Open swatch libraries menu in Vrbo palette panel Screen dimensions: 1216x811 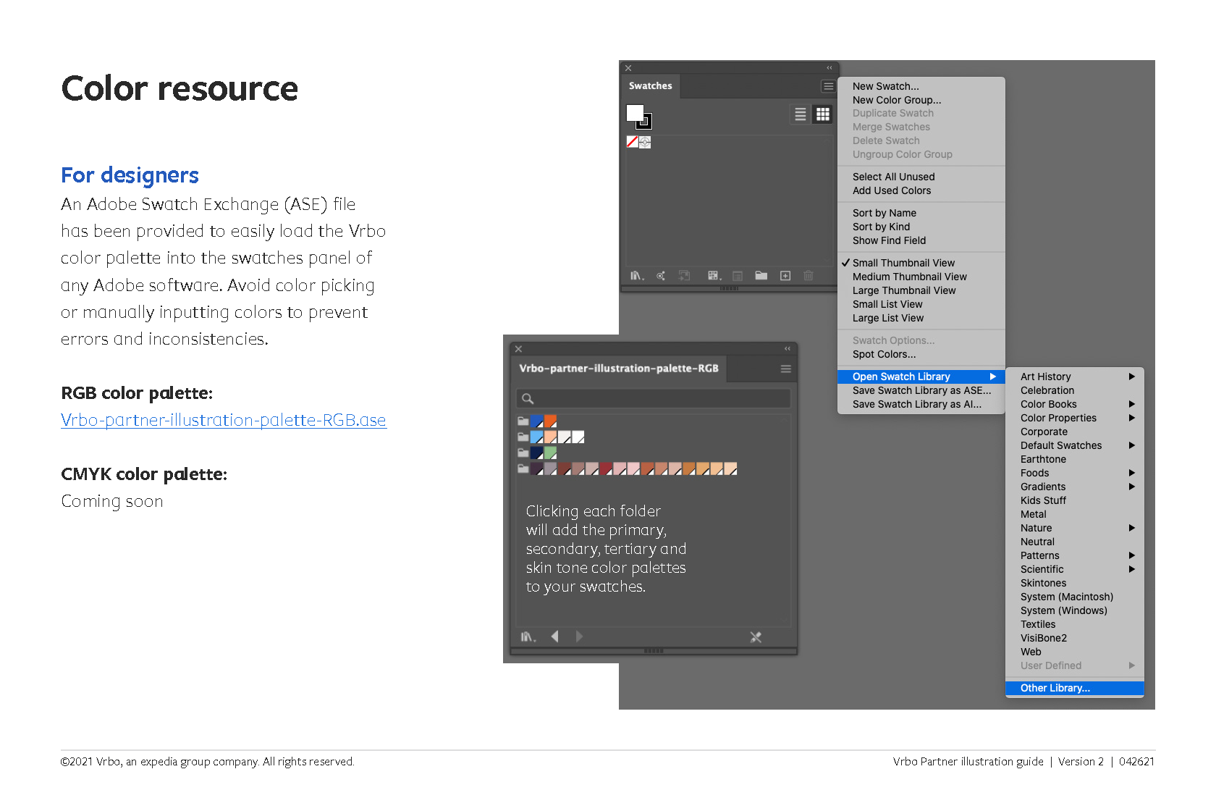(528, 637)
